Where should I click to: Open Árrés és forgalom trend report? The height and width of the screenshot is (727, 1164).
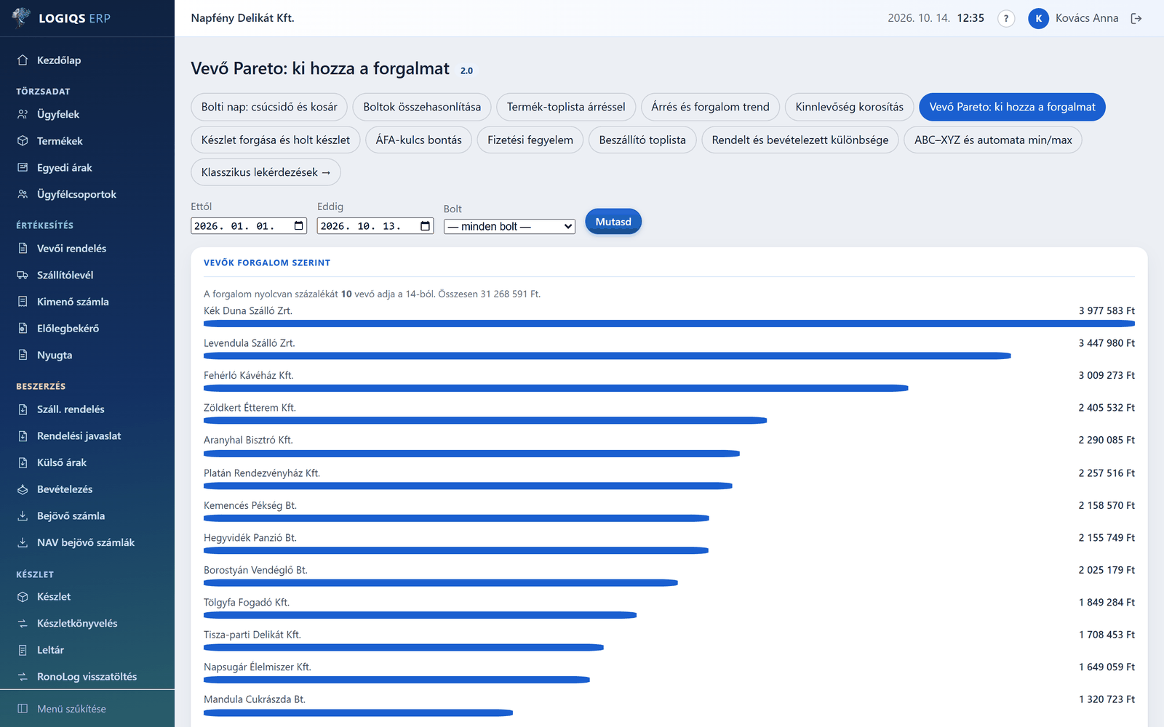[x=710, y=107]
